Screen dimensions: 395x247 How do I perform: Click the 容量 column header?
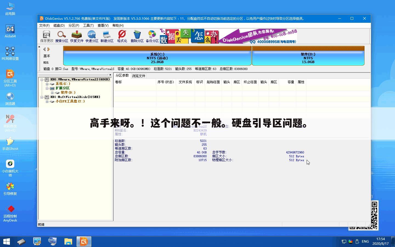(287, 82)
